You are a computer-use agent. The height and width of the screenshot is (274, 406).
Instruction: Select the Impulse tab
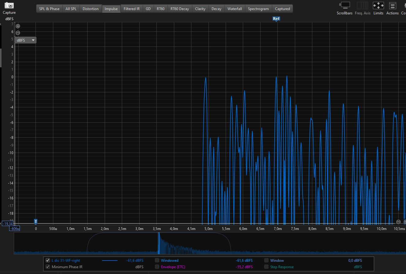pos(111,9)
